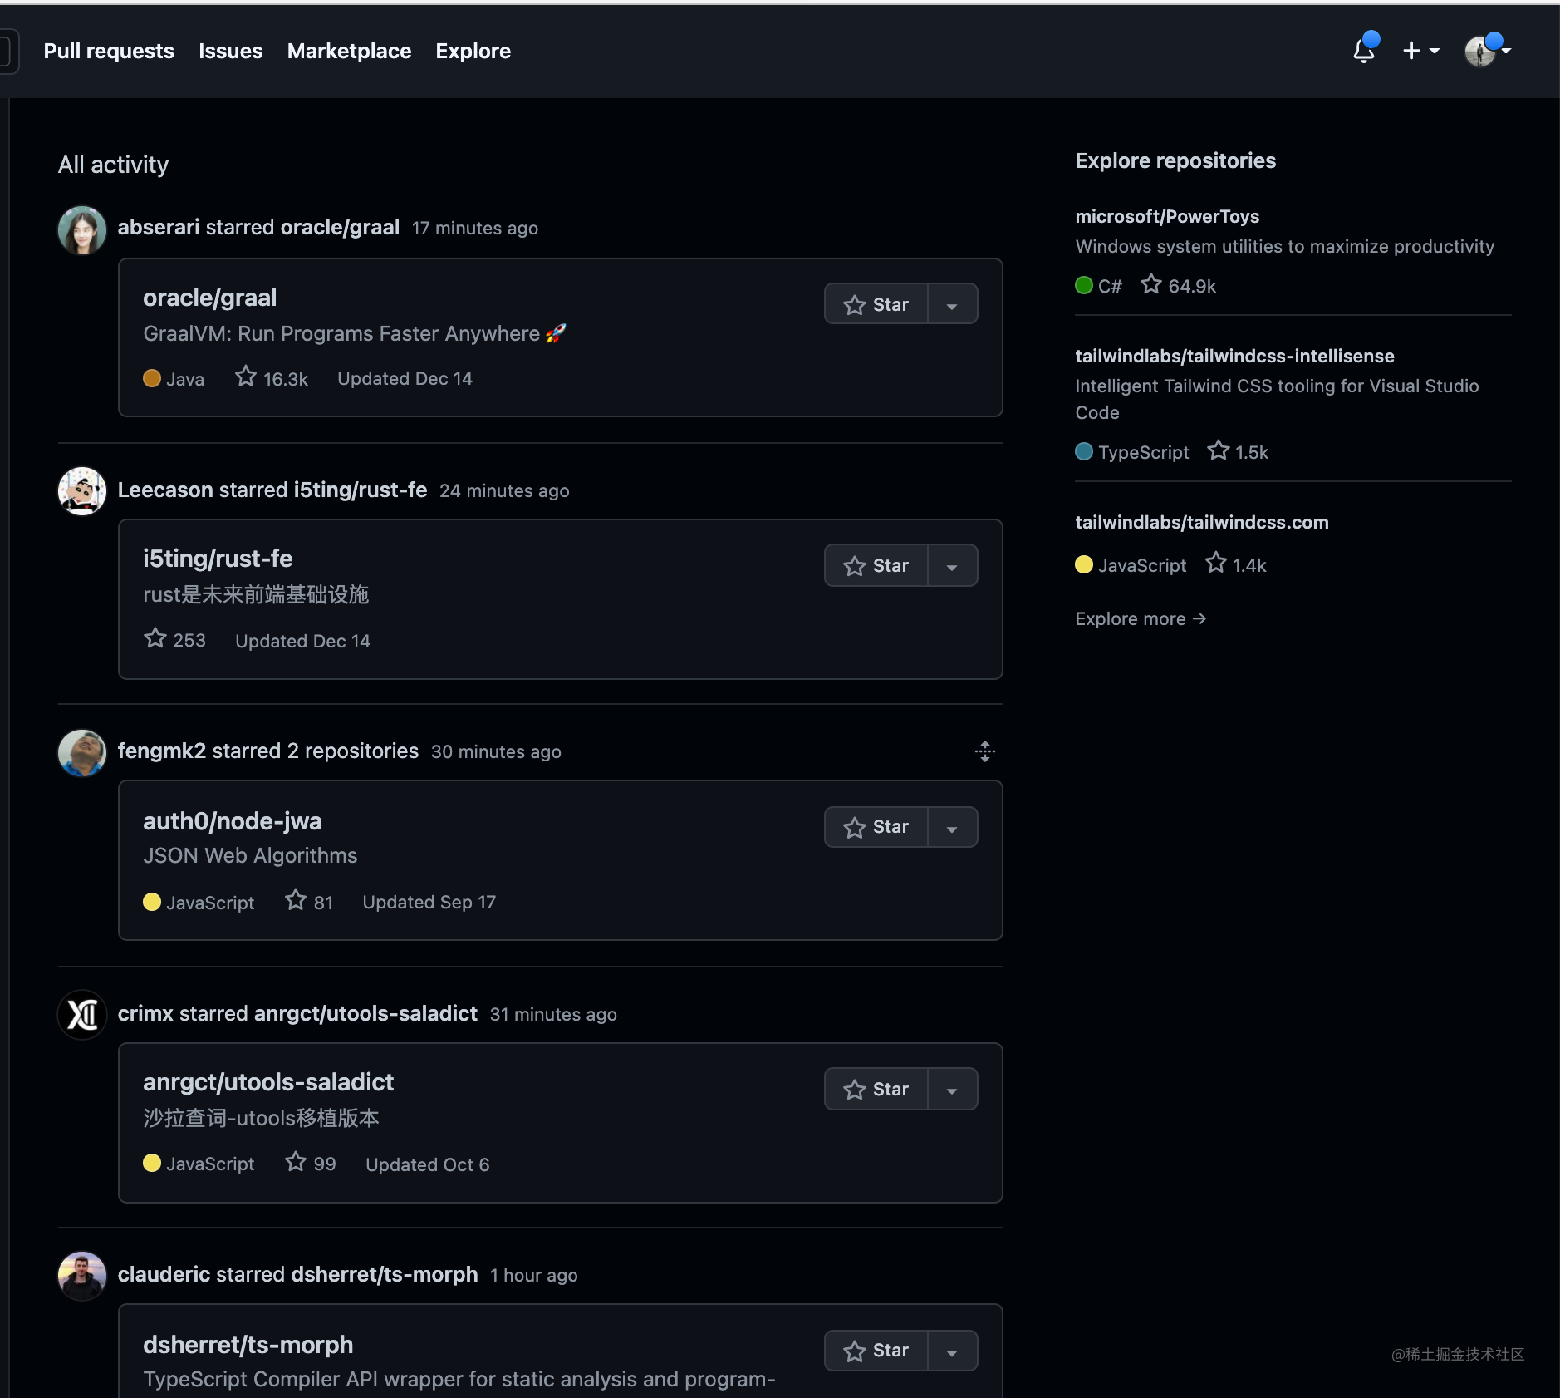Click the C# green language dot

[1084, 285]
